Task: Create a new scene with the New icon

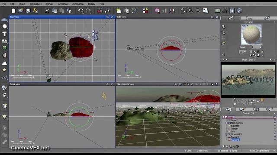Action: [13, 11]
